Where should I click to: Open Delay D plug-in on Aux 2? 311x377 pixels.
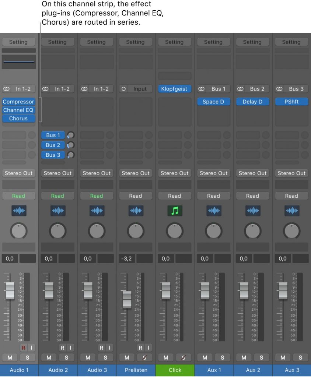tap(252, 102)
